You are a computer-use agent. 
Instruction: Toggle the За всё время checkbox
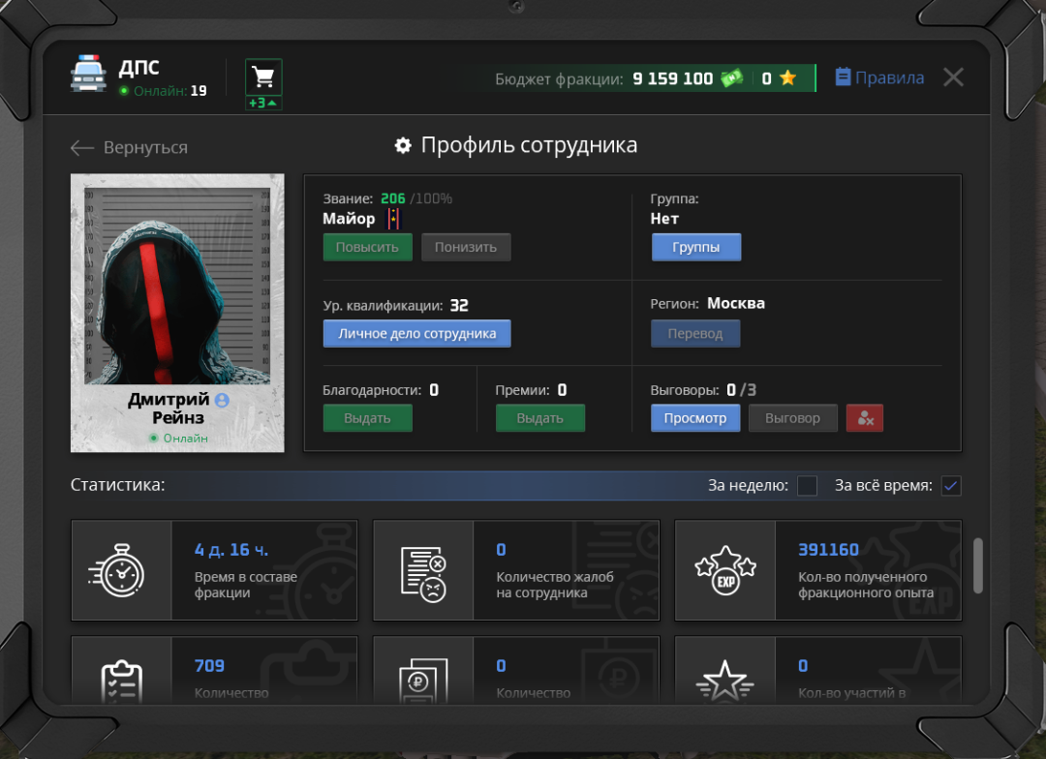(951, 486)
